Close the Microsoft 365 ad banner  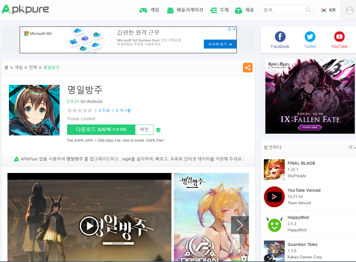(234, 29)
